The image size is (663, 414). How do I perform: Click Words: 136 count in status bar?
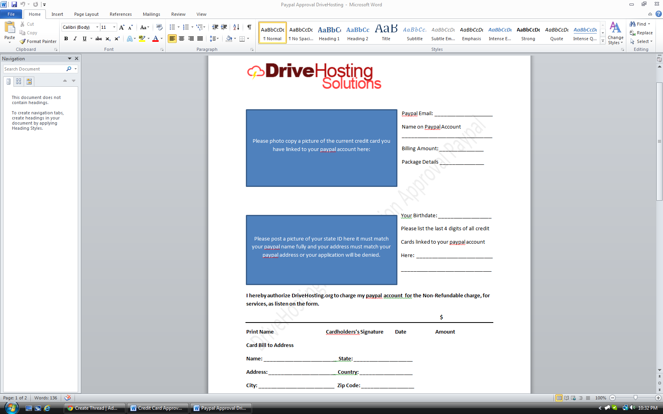(46, 398)
